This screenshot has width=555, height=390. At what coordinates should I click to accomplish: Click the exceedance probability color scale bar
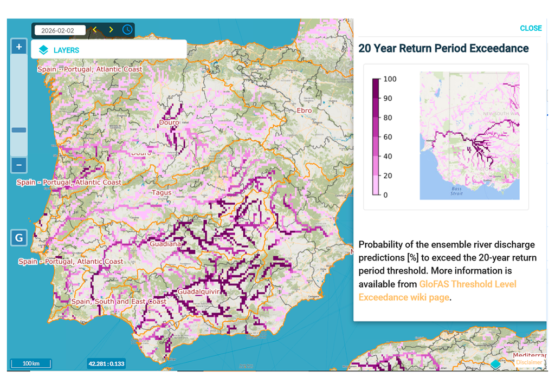(376, 137)
